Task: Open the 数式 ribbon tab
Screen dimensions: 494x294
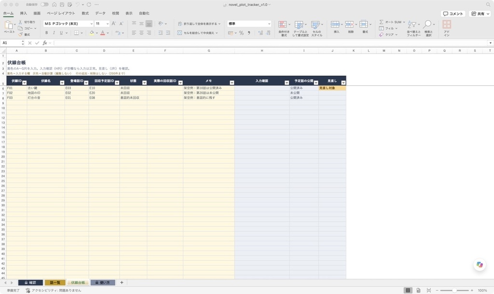Action: point(85,13)
